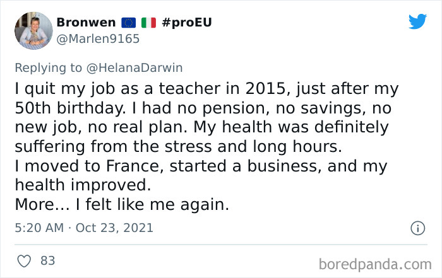Like the tweet with the heart icon

coord(25,260)
